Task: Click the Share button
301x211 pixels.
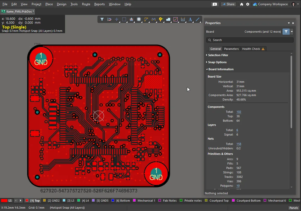Action: pos(228,4)
